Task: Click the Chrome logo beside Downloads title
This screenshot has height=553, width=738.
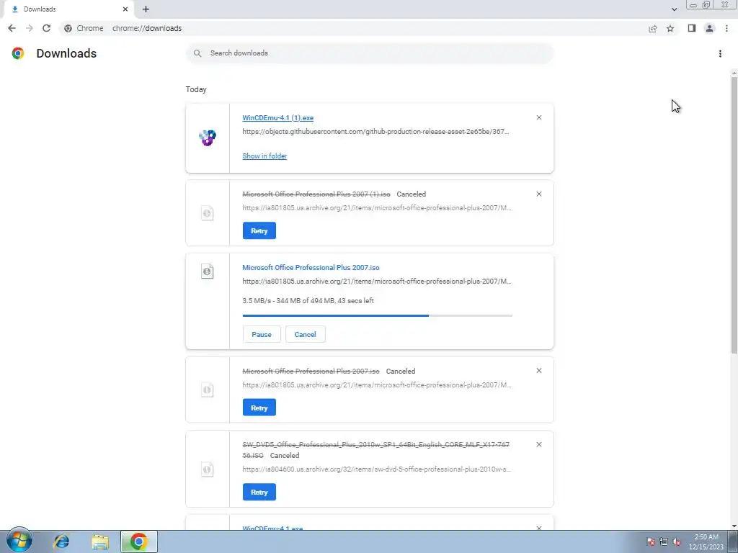Action: [18, 53]
